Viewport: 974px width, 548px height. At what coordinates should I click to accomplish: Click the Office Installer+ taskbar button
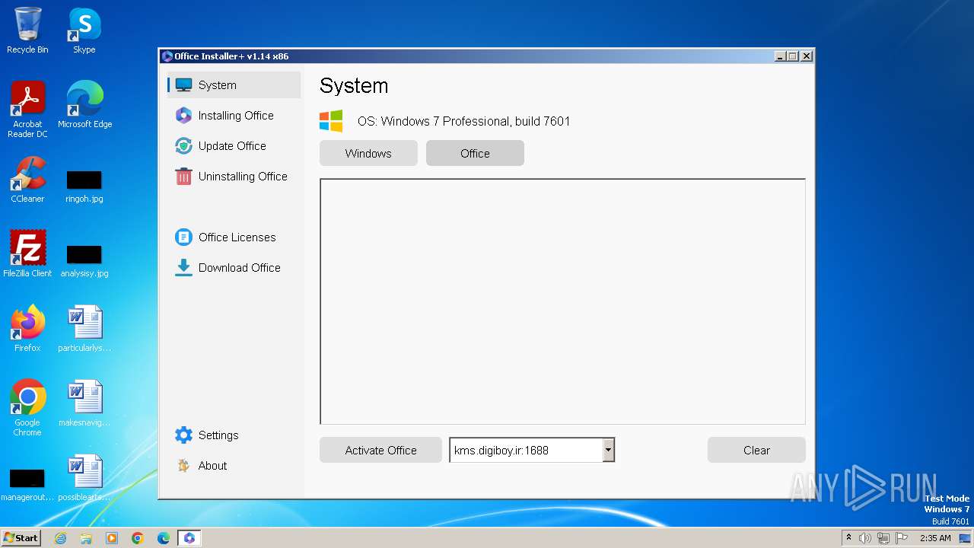pyautogui.click(x=189, y=538)
